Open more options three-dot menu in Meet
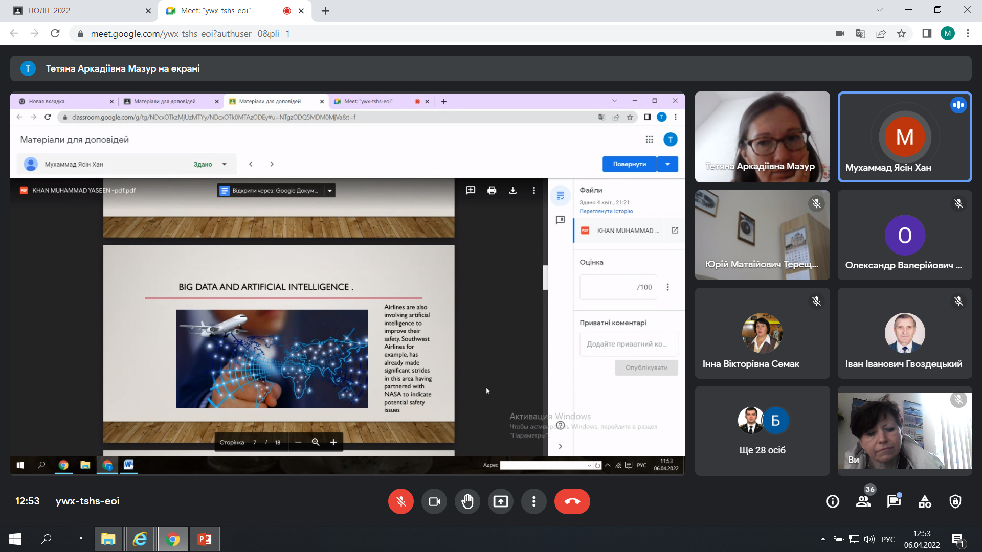The width and height of the screenshot is (982, 552). point(533,501)
